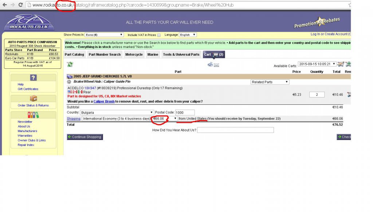Click the Shipping link
373x215 pixels.
coord(74,119)
